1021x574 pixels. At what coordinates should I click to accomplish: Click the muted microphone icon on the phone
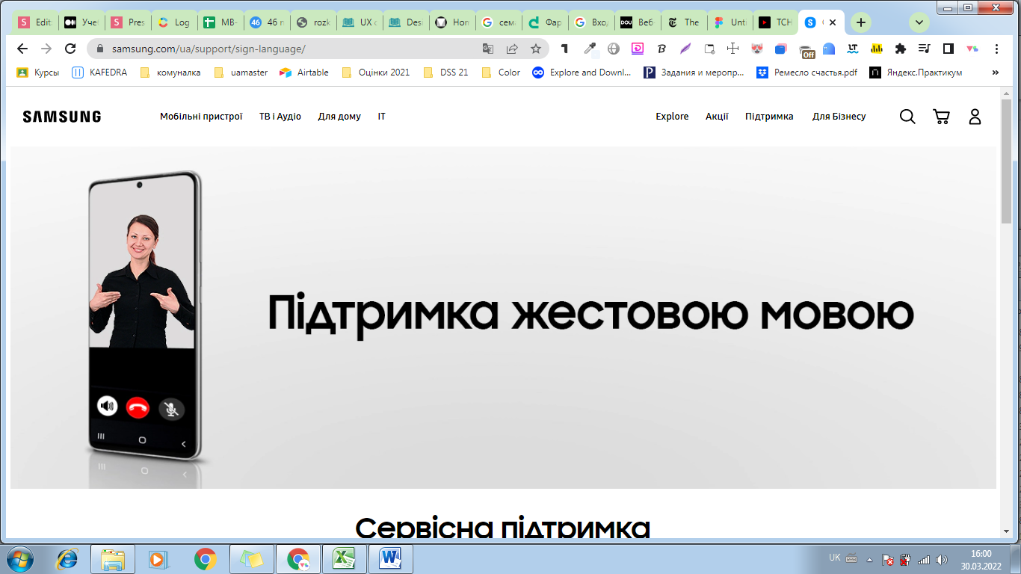tap(172, 408)
